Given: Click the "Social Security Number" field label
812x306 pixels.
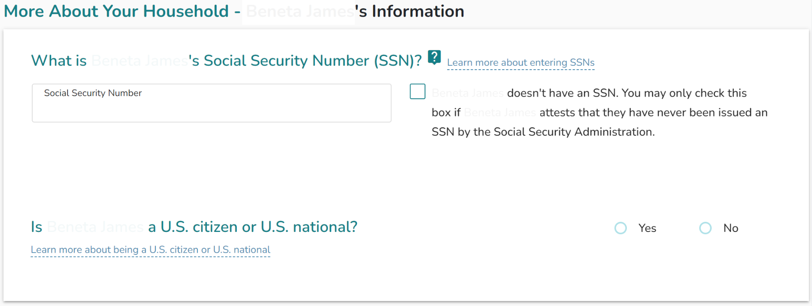Looking at the screenshot, I should point(93,93).
